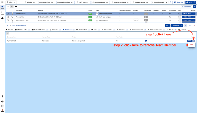Screen dimensions: 197x113
Task: Open the Operations Failure task tab
Action: pos(66,2)
